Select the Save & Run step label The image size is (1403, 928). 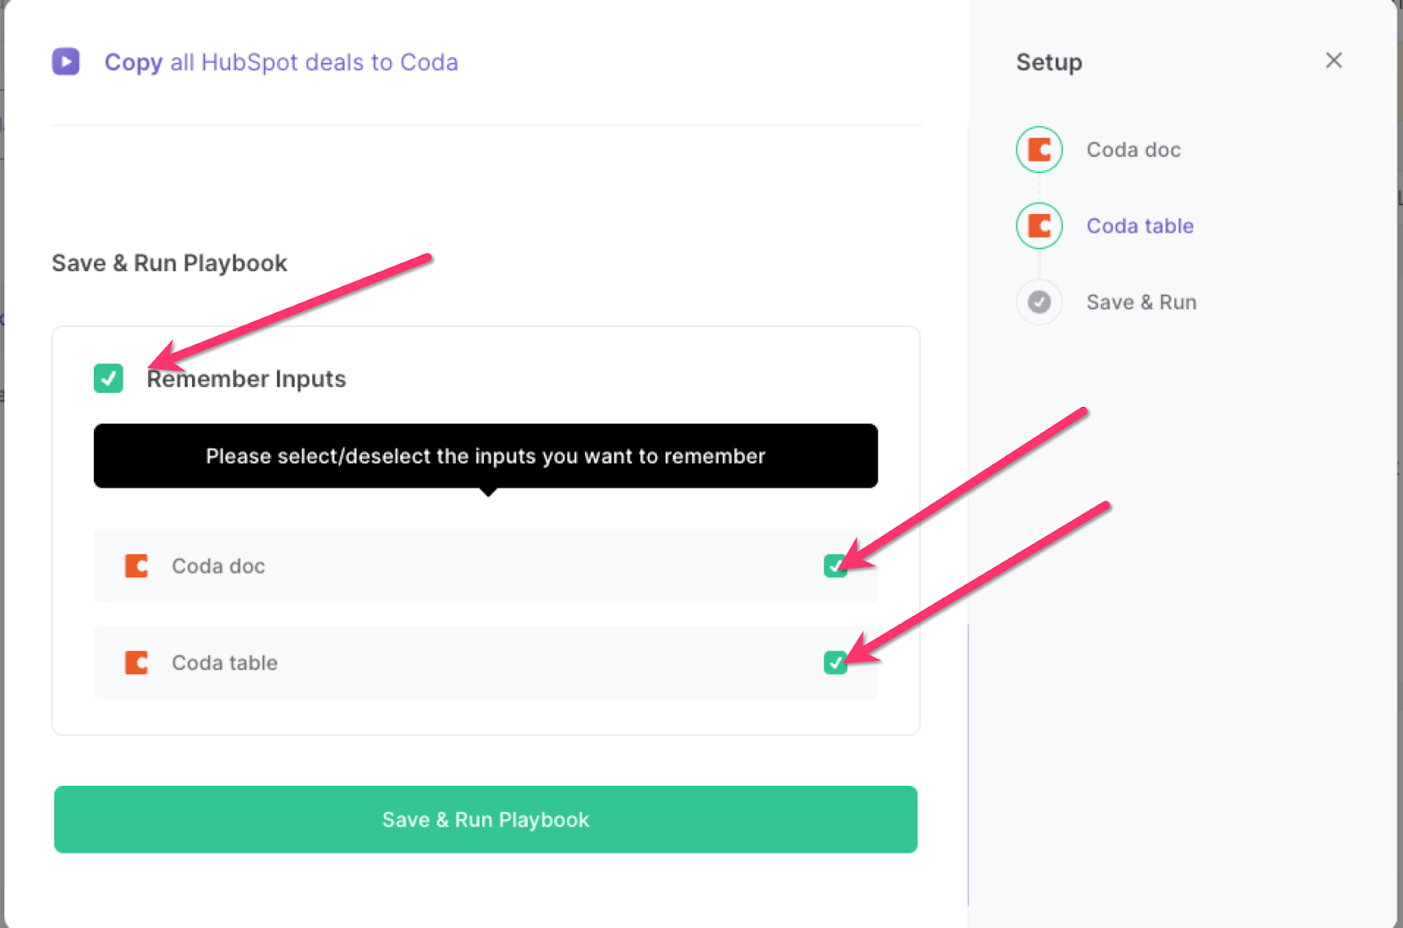[x=1141, y=303]
